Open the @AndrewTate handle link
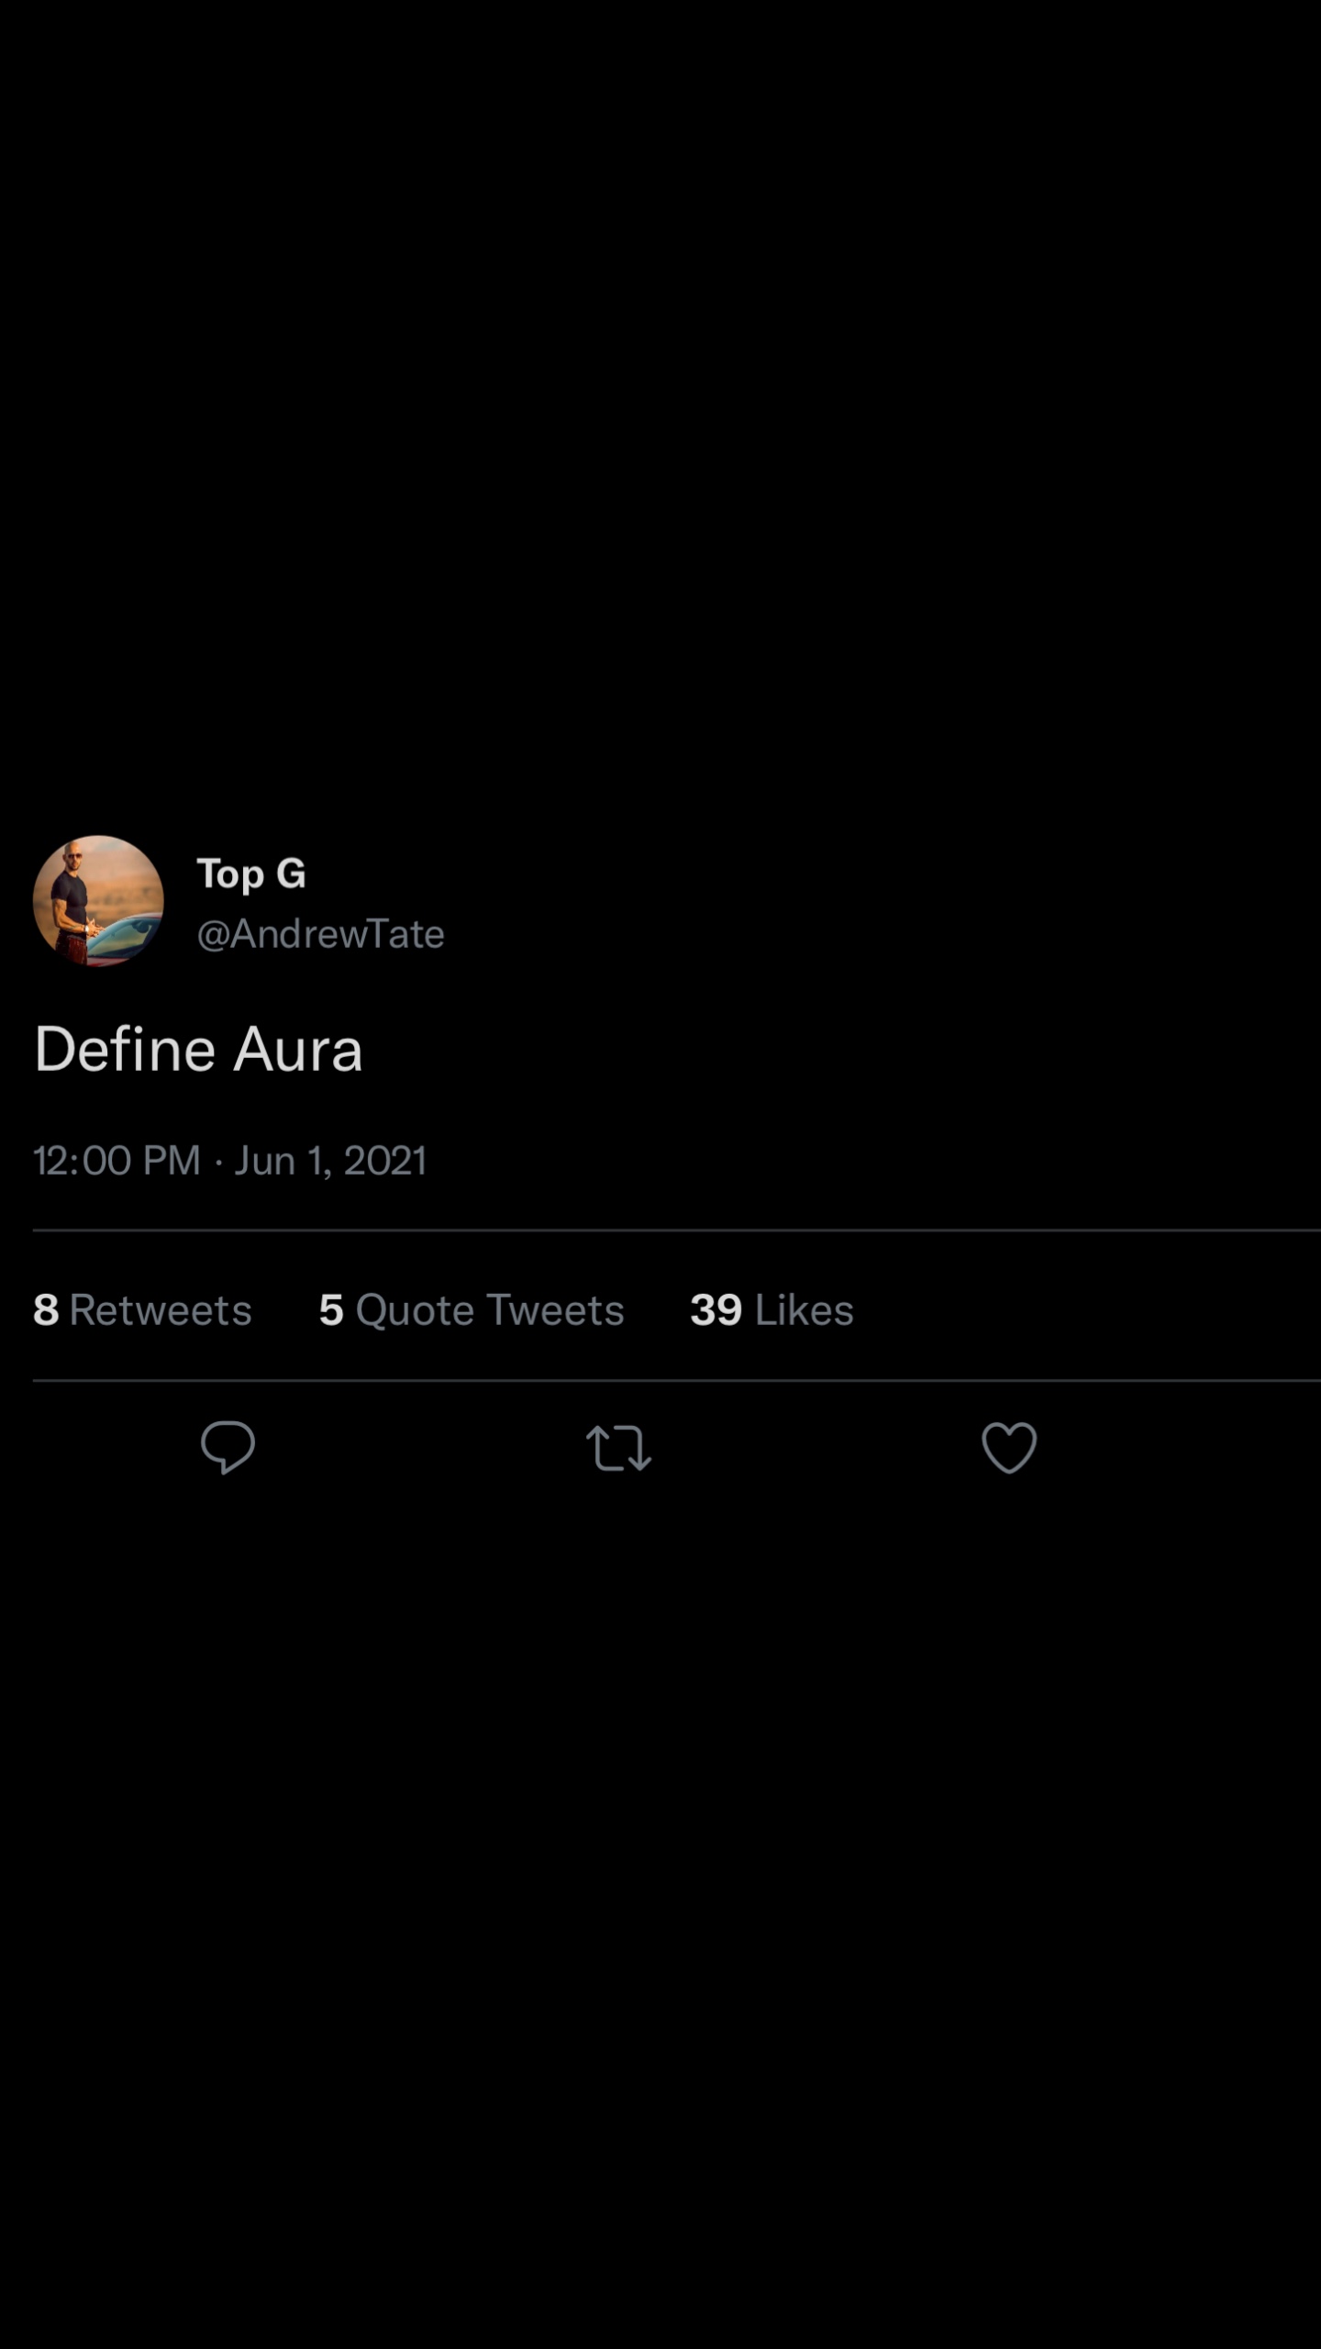The height and width of the screenshot is (2349, 1321). pyautogui.click(x=320, y=934)
